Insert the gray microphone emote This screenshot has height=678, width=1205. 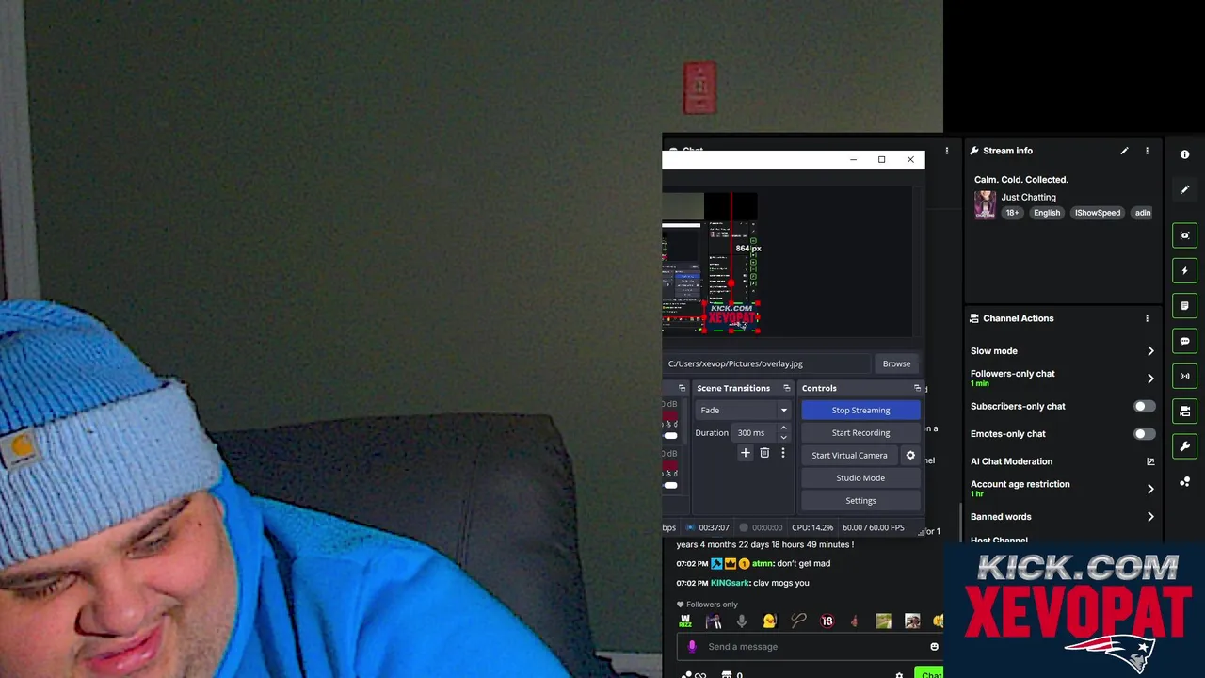point(742,621)
